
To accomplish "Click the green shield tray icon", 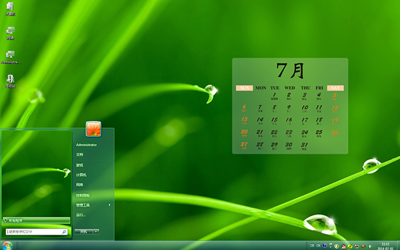I will tap(337, 246).
